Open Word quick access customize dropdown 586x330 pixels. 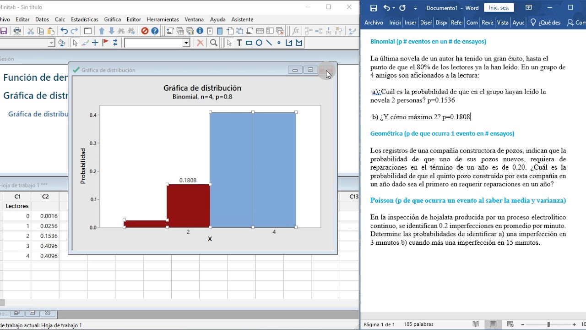point(415,8)
